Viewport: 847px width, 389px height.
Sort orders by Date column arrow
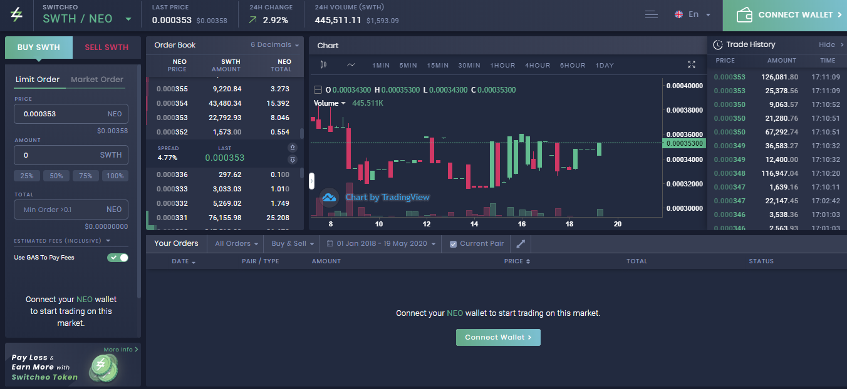[x=193, y=262]
